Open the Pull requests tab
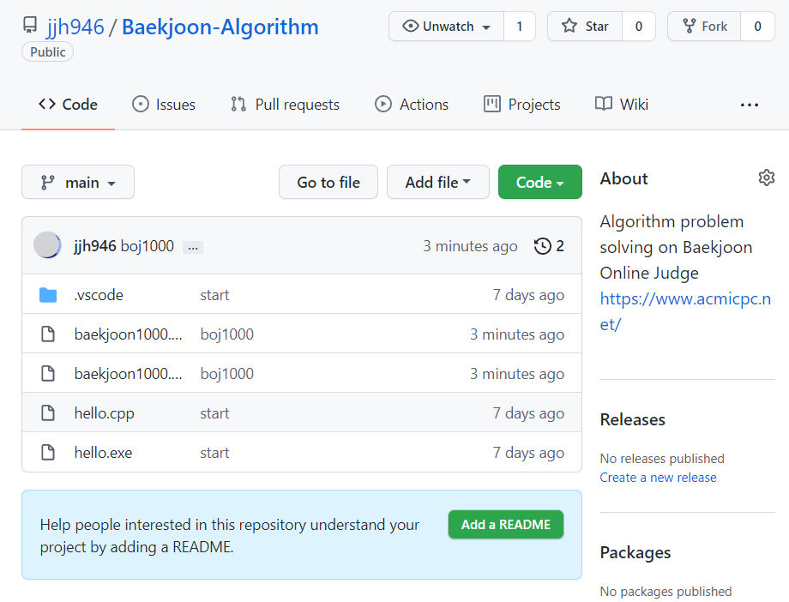789x602 pixels. point(285,105)
